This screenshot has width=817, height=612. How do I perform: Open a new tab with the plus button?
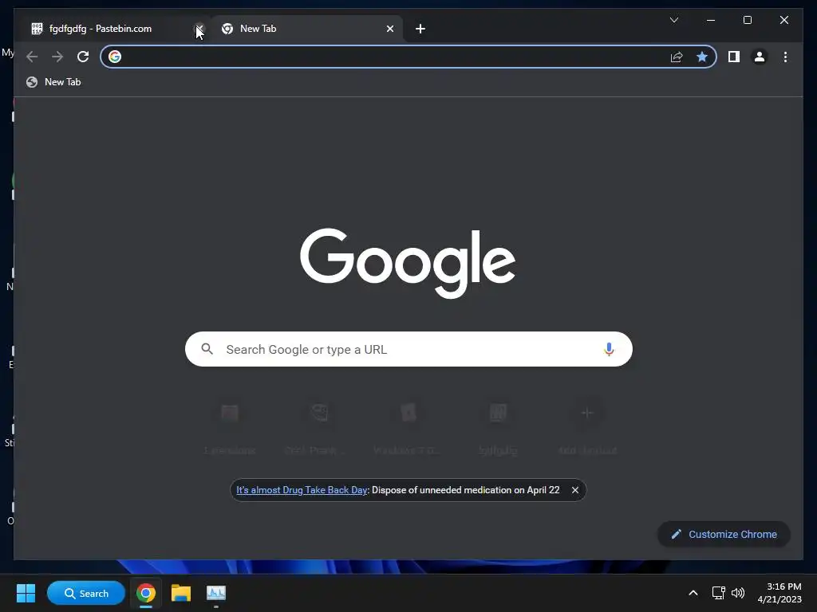[x=420, y=29]
